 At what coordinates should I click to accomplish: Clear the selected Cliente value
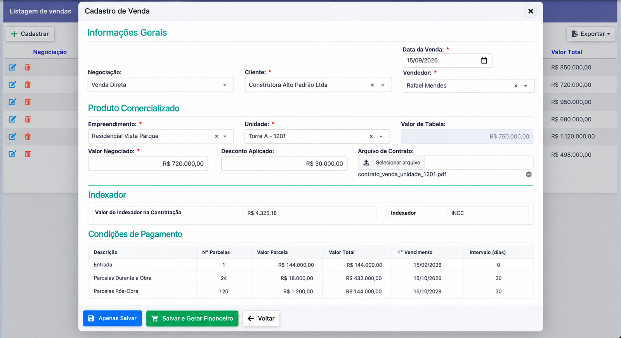(372, 85)
